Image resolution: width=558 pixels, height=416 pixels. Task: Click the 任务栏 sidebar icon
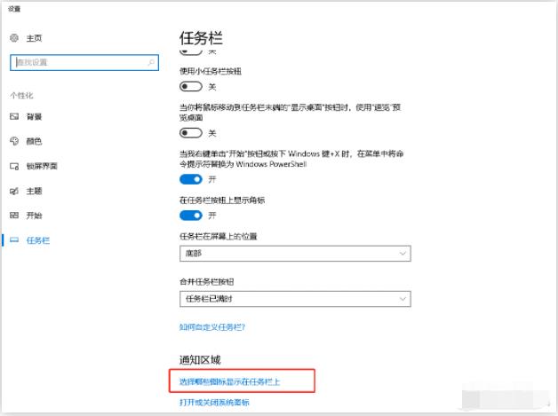pyautogui.click(x=14, y=240)
